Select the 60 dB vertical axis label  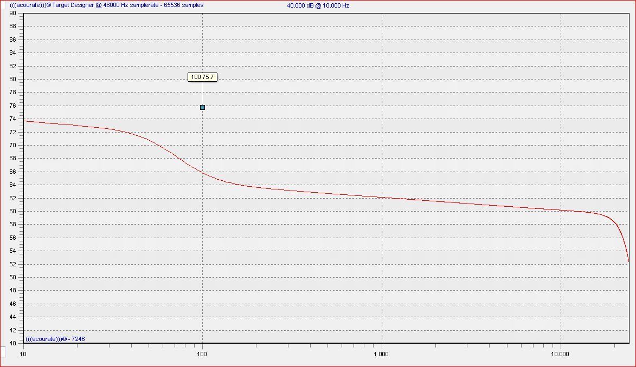tap(12, 211)
